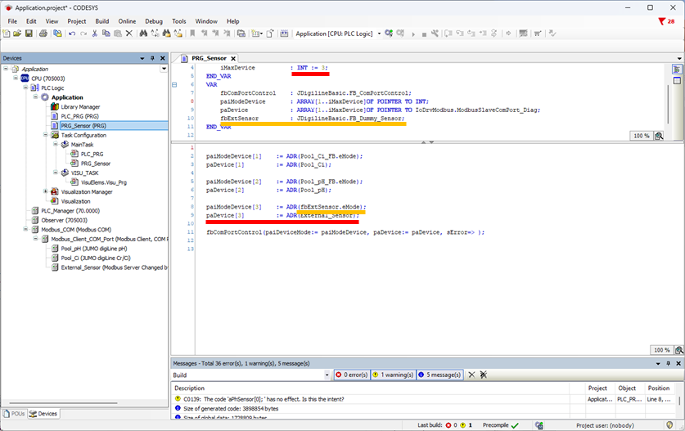Click the New File toolbar icon
This screenshot has width=685, height=431.
(6, 34)
